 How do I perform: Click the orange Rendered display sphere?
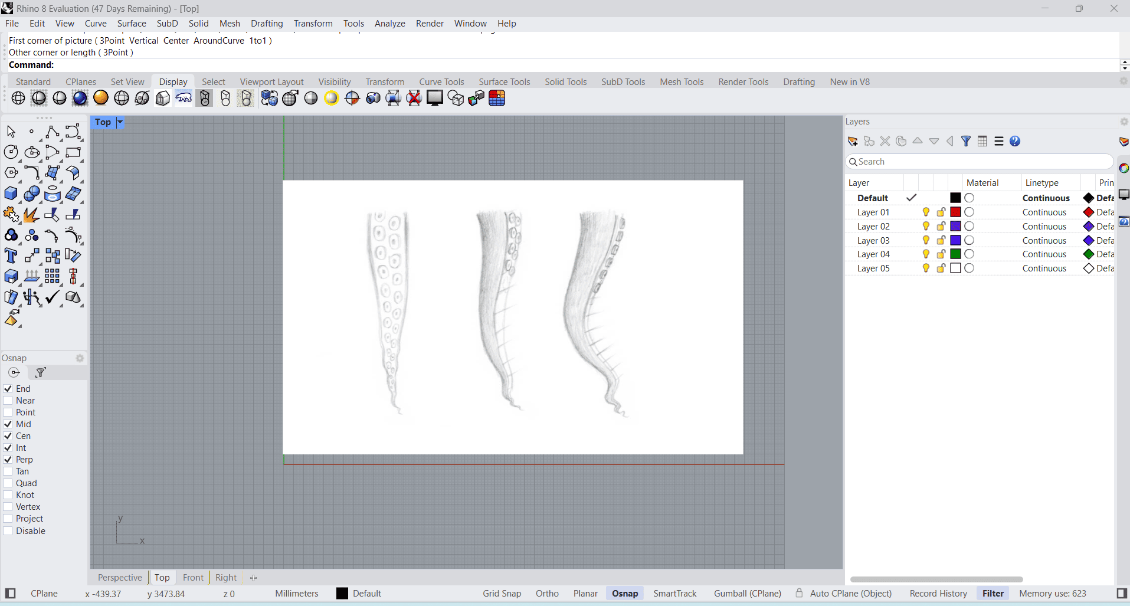pyautogui.click(x=101, y=98)
